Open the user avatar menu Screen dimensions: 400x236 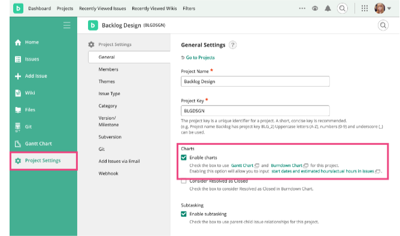(383, 8)
